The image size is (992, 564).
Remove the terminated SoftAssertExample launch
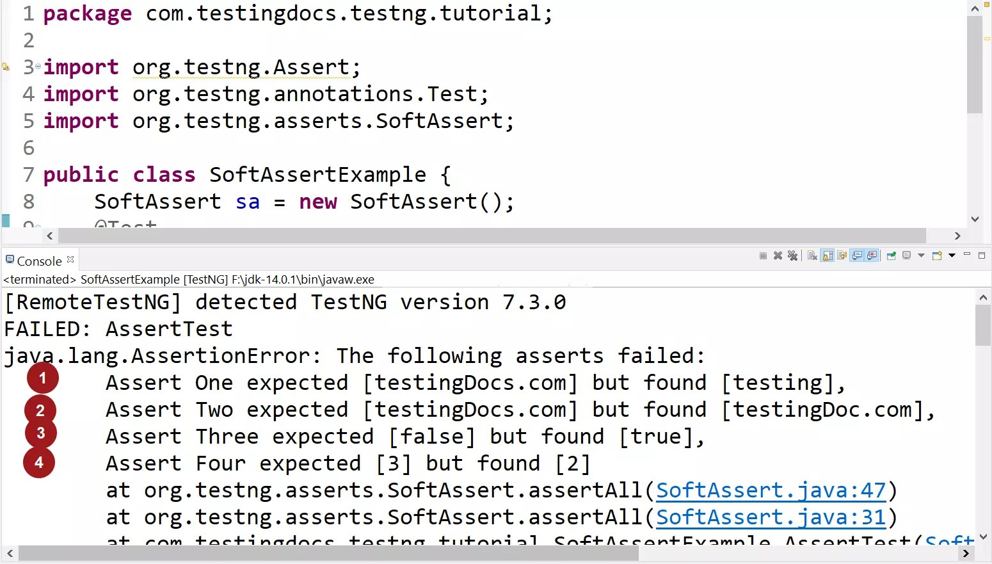pyautogui.click(x=778, y=255)
